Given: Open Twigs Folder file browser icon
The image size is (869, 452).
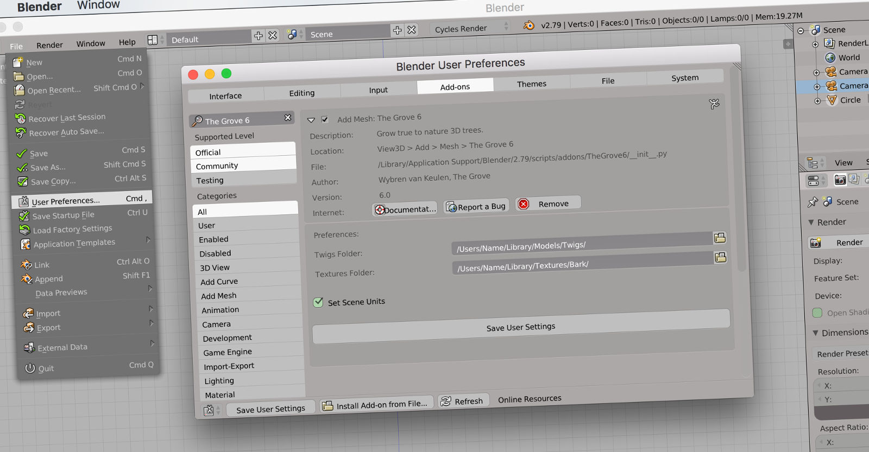Looking at the screenshot, I should coord(720,238).
